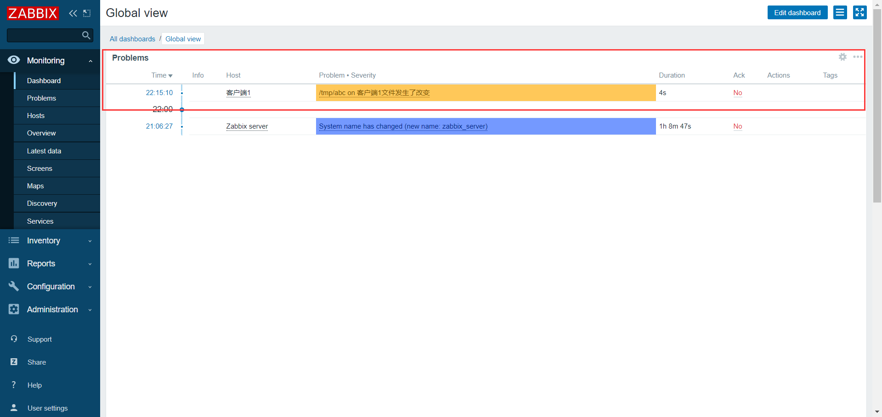The image size is (882, 417).
Task: Click into the sidebar search field
Action: click(44, 35)
